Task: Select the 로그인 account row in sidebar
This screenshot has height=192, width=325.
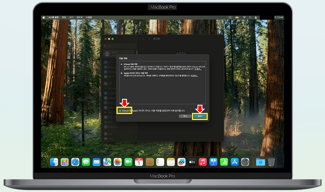Action: point(118,54)
